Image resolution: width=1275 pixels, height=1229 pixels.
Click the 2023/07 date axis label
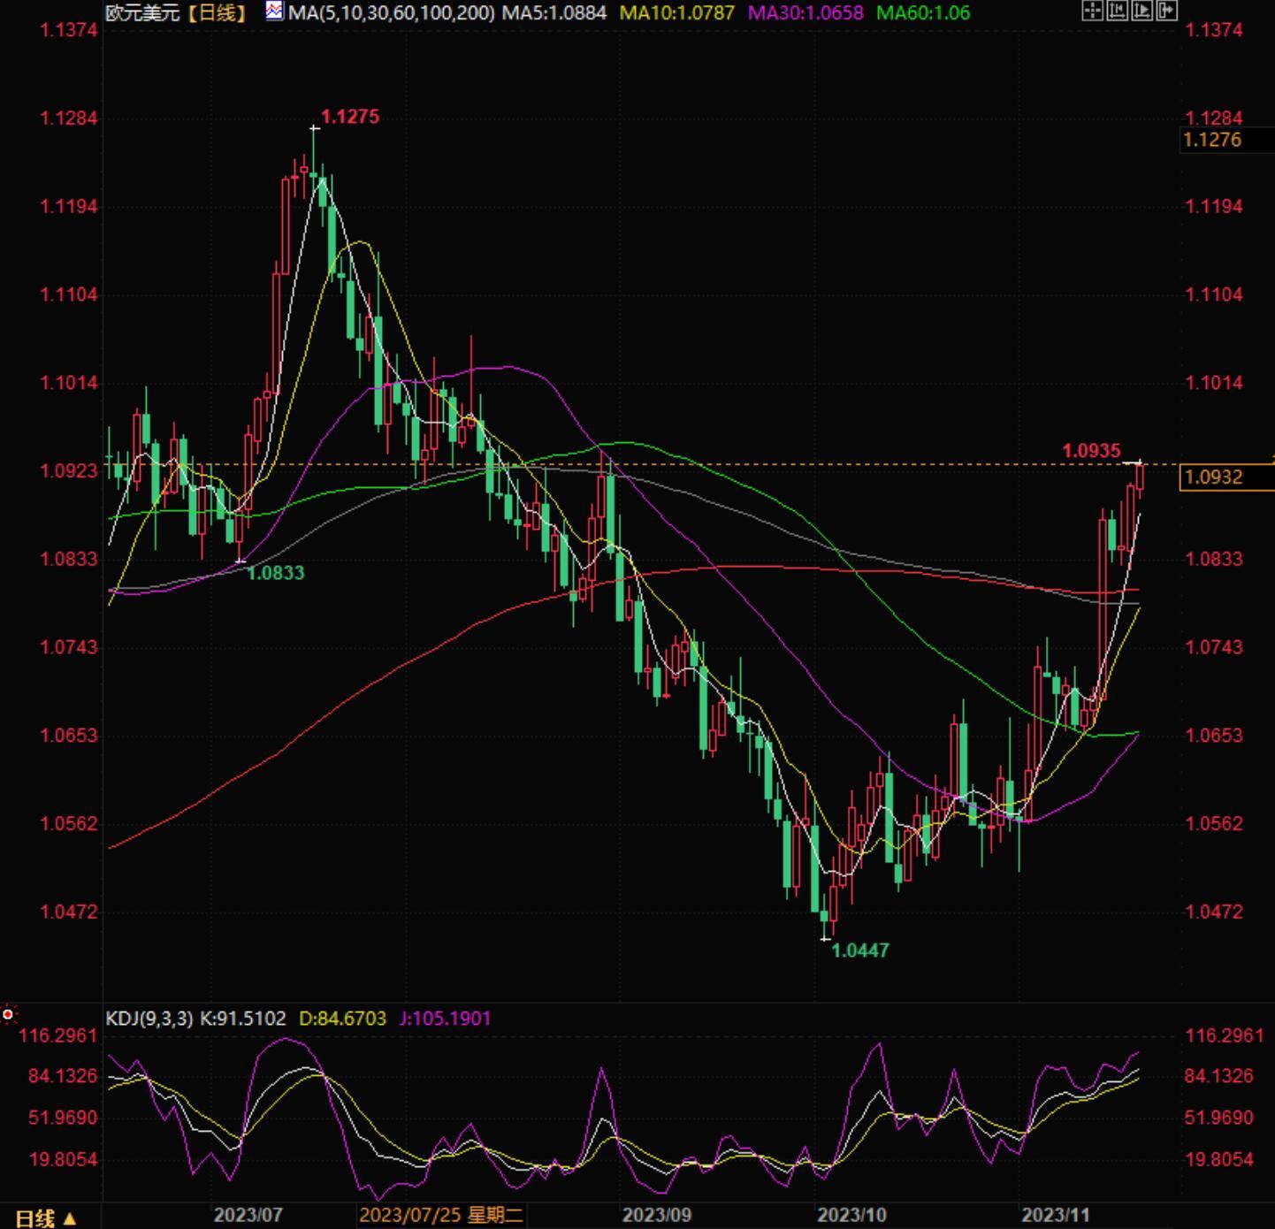pos(248,1215)
